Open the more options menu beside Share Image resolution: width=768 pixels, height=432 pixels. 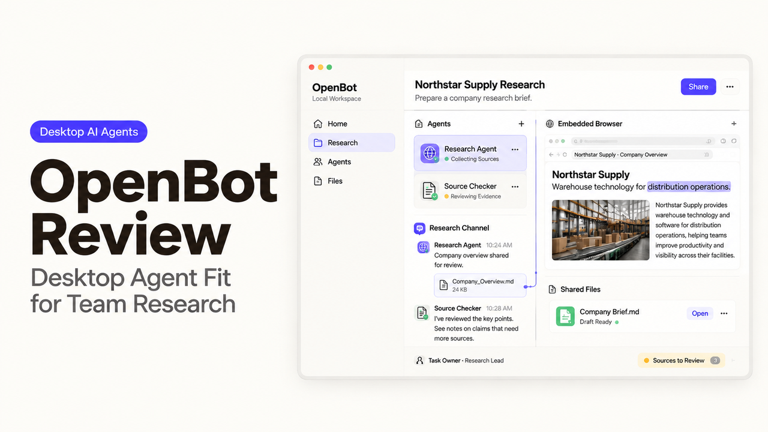(730, 86)
